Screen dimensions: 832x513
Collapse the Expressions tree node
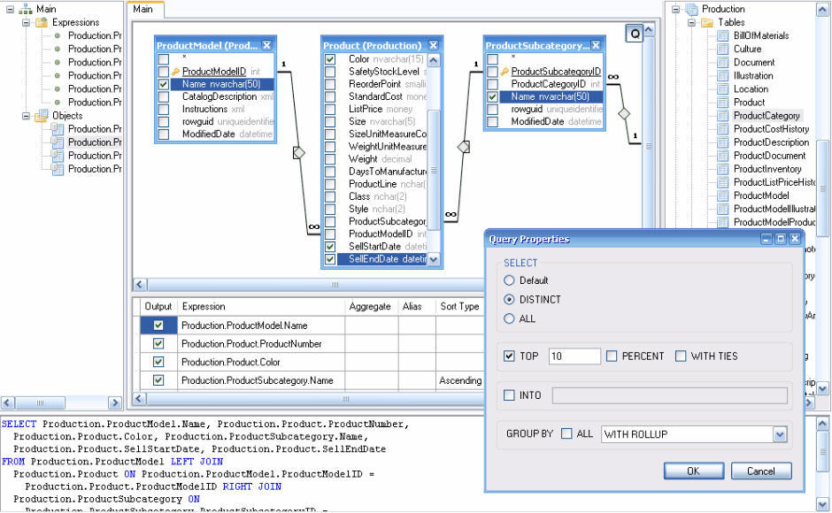26,22
